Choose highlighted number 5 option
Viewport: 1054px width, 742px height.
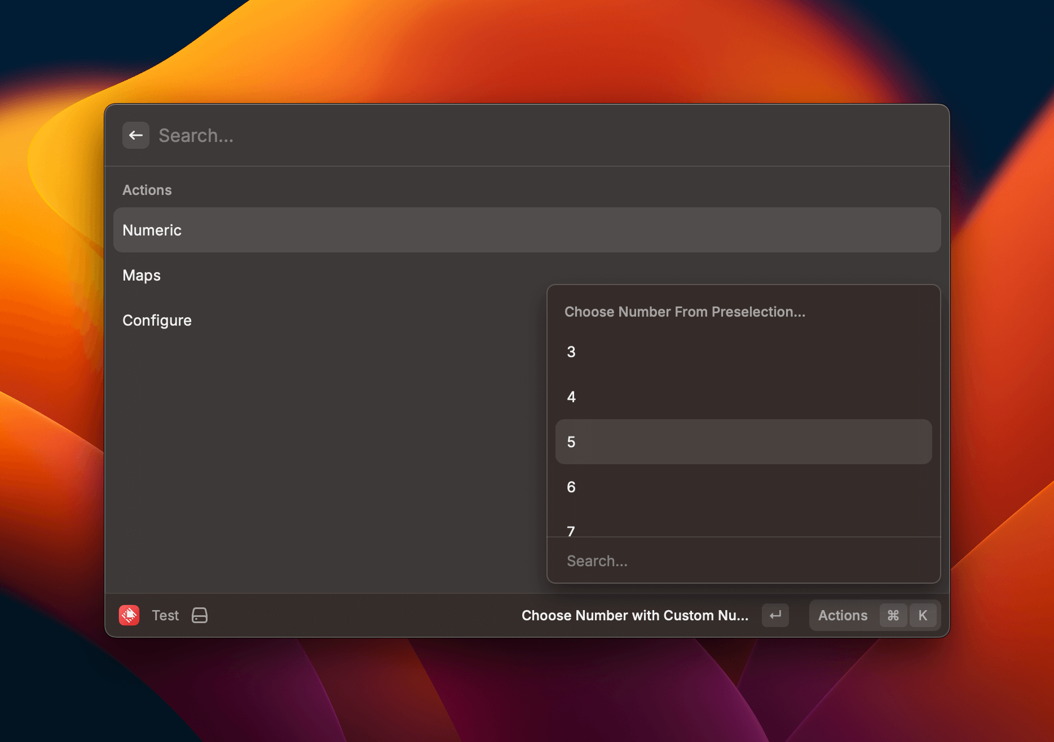pos(743,442)
